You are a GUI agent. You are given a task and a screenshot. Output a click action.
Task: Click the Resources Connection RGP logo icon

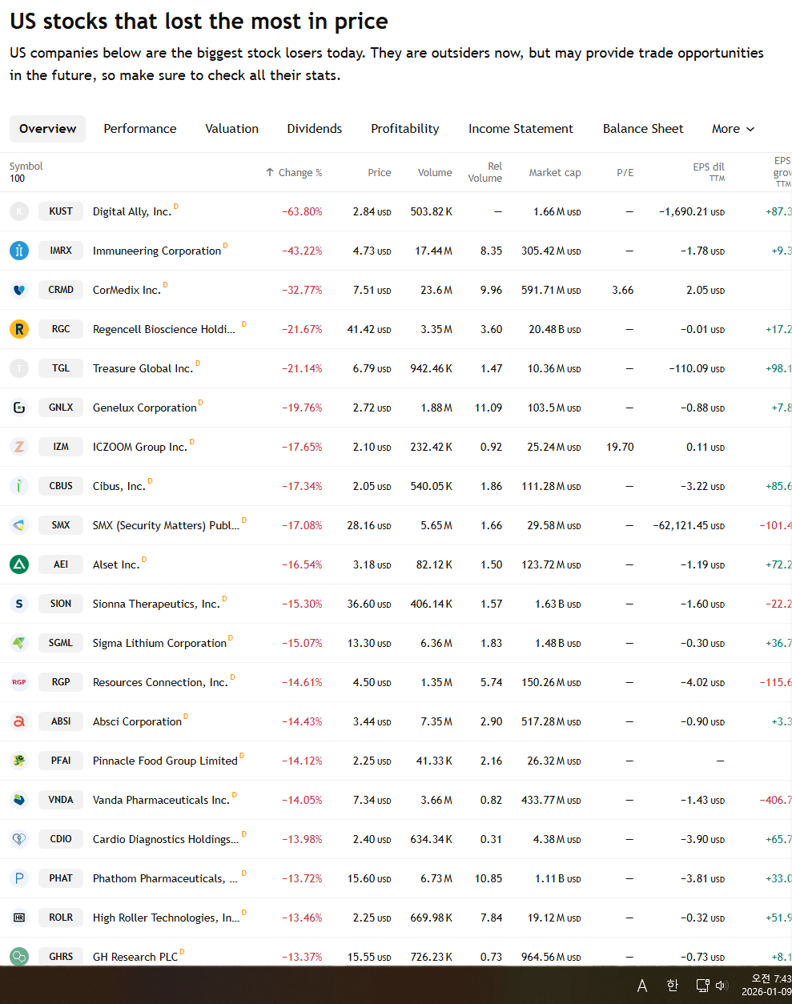point(19,682)
